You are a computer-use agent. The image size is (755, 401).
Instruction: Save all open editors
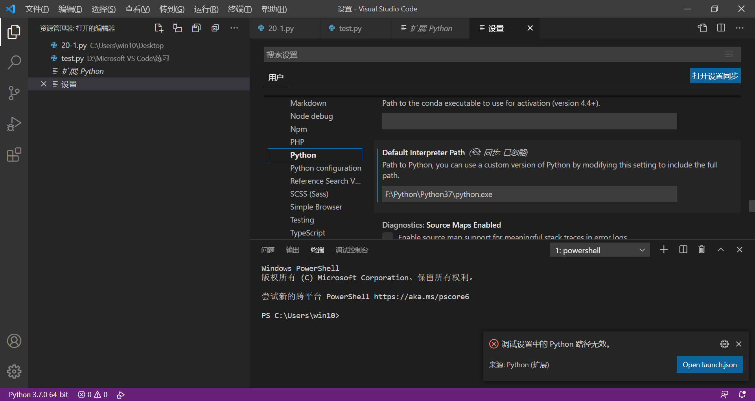point(196,28)
